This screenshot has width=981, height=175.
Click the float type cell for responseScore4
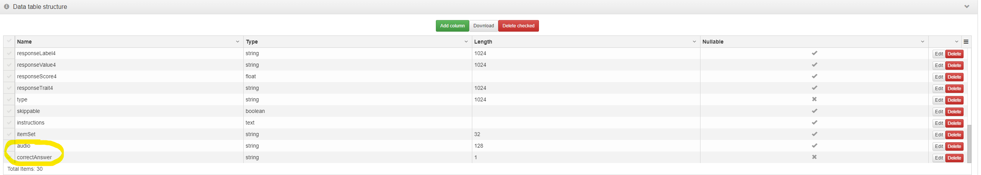(x=358, y=76)
